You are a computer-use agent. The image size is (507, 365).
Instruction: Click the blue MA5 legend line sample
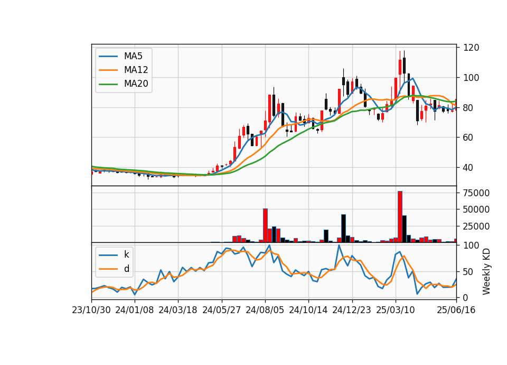108,57
